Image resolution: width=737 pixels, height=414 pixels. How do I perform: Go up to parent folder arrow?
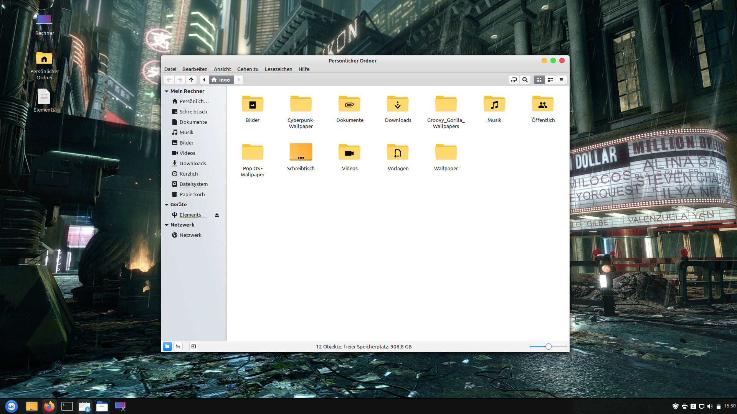[191, 80]
